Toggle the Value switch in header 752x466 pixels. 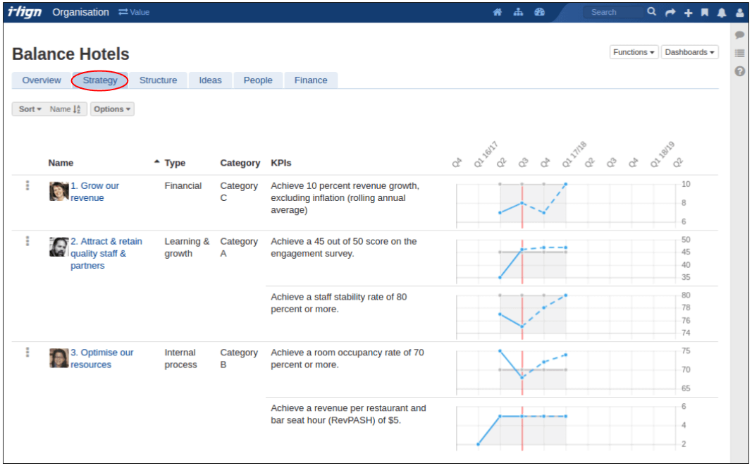134,12
